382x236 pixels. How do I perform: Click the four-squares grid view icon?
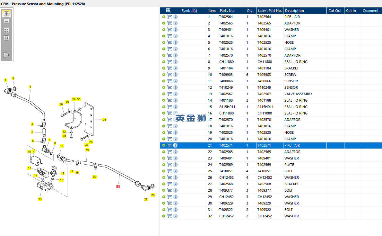[x=6, y=31]
